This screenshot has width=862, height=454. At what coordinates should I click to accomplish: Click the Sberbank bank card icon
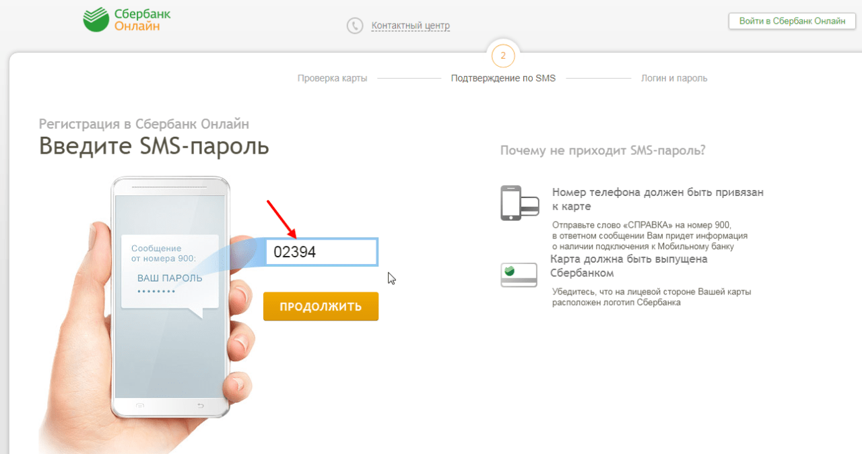pyautogui.click(x=519, y=275)
